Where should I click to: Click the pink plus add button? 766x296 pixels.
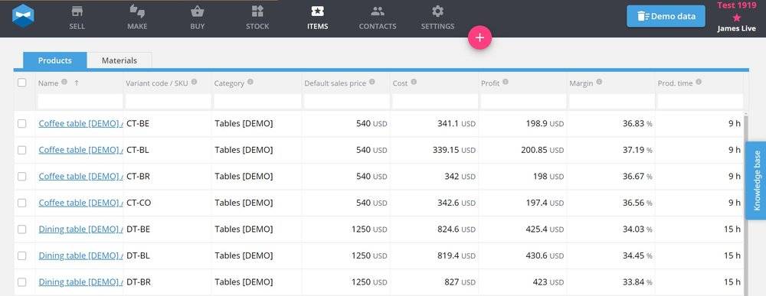click(x=480, y=37)
